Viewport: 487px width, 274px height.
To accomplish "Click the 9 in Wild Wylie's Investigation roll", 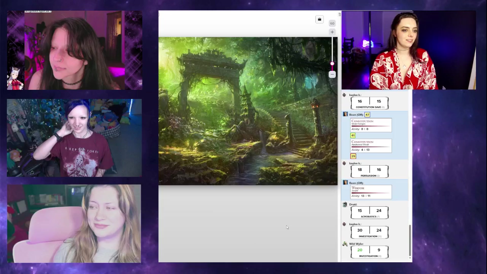I will click(x=379, y=250).
